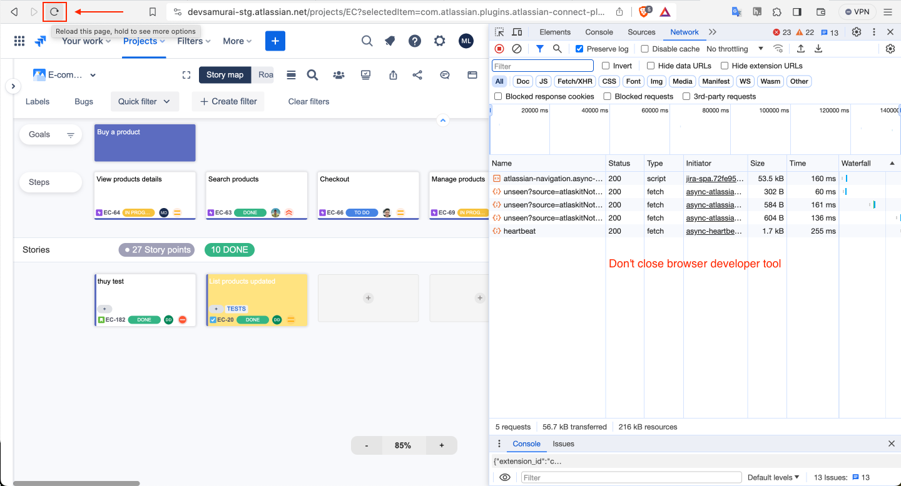The width and height of the screenshot is (901, 486).
Task: Expand the Quick filter dropdown
Action: click(x=145, y=101)
